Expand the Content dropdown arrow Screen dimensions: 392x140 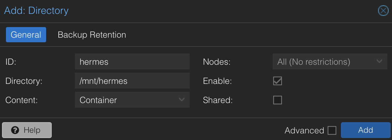(x=182, y=100)
